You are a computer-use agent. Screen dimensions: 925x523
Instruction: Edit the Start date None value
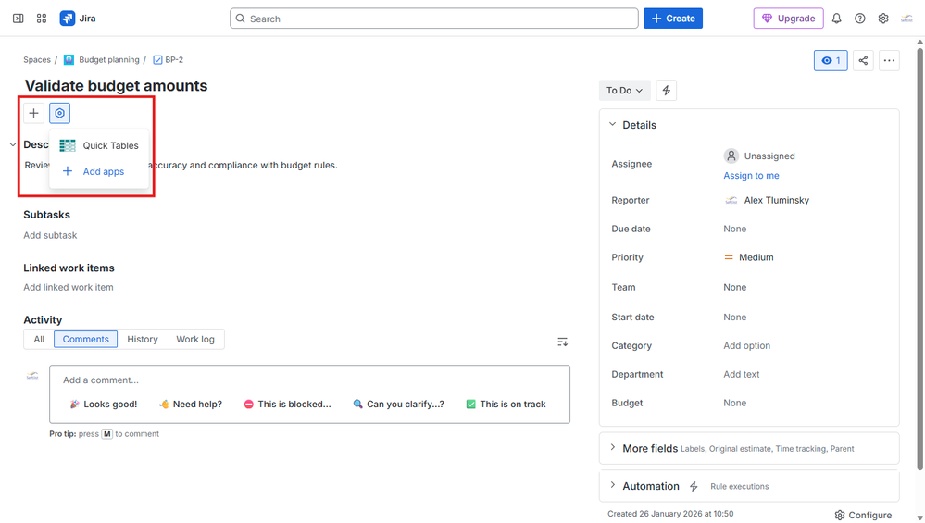coord(735,317)
